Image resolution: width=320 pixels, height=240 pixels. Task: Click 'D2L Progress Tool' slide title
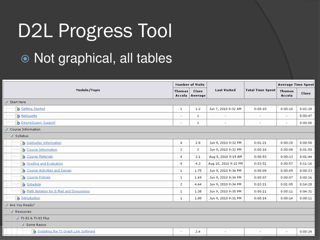tap(95, 31)
